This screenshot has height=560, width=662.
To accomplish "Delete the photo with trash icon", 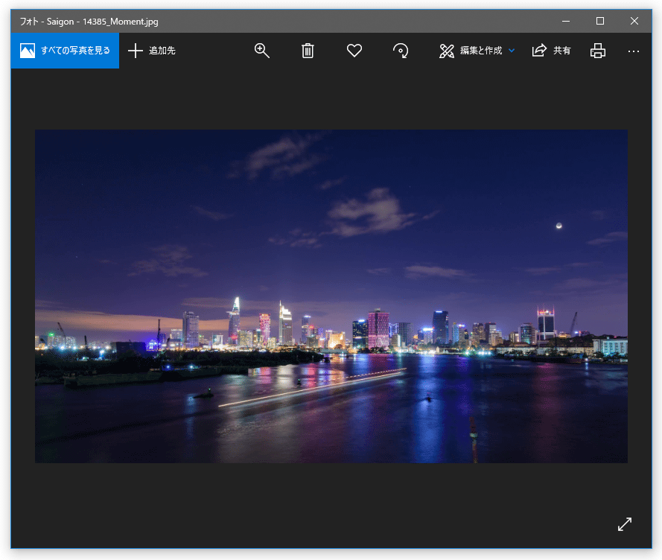I will tap(308, 51).
